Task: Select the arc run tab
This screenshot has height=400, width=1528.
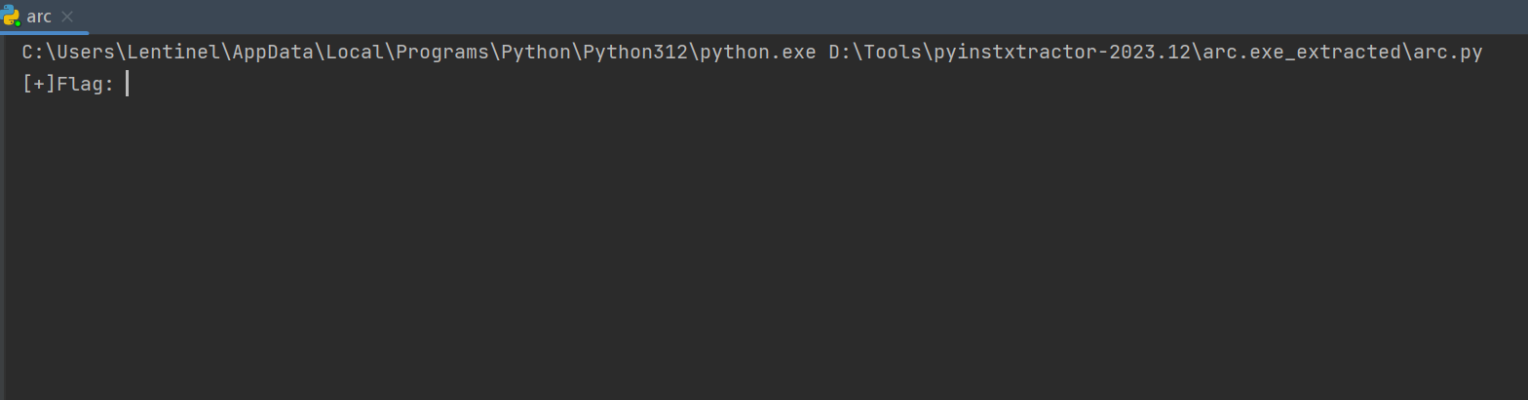Action: click(x=39, y=17)
